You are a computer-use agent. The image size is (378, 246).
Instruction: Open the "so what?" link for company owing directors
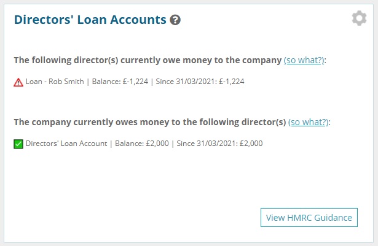309,122
